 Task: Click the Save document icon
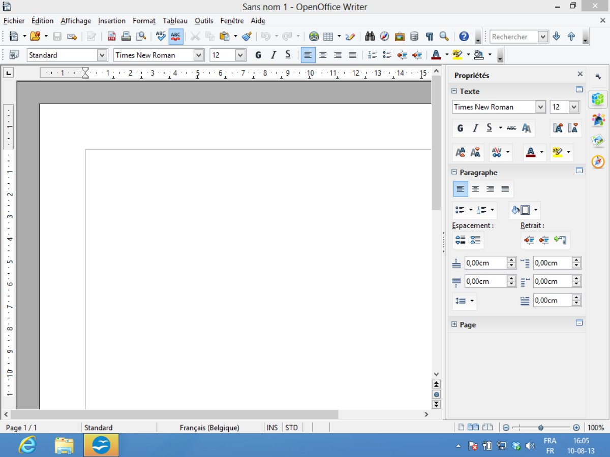coord(57,37)
